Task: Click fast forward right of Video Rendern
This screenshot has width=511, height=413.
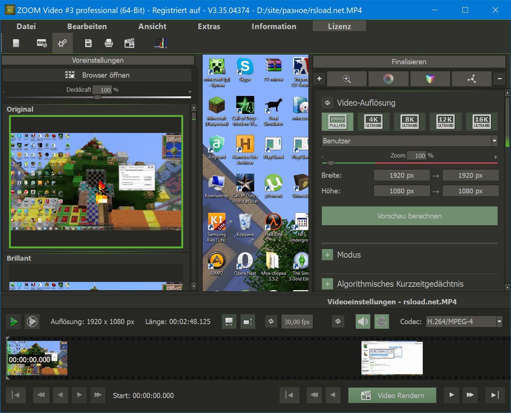Action: (x=470, y=395)
